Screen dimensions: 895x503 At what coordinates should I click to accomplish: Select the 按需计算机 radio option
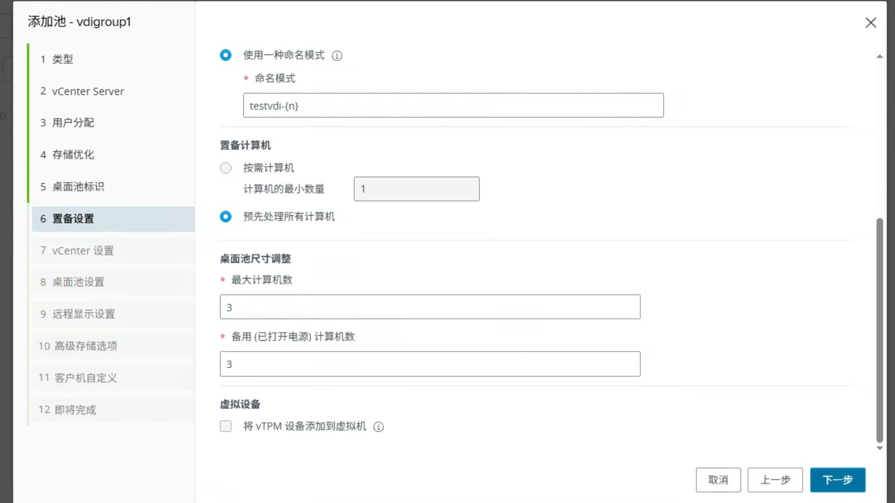click(226, 168)
